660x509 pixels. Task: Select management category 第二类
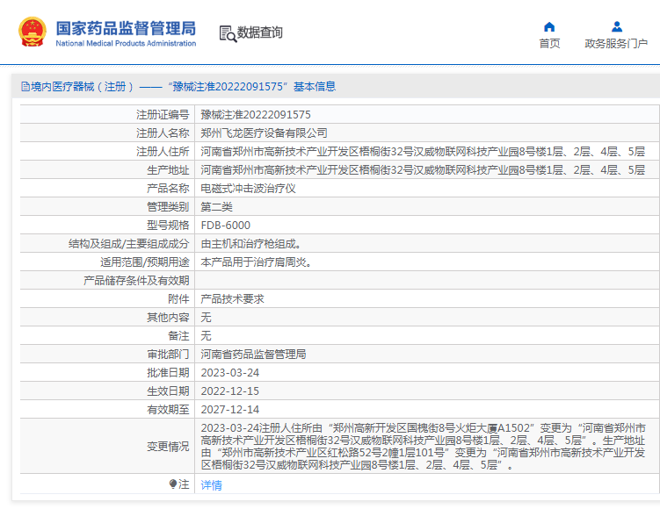216,207
